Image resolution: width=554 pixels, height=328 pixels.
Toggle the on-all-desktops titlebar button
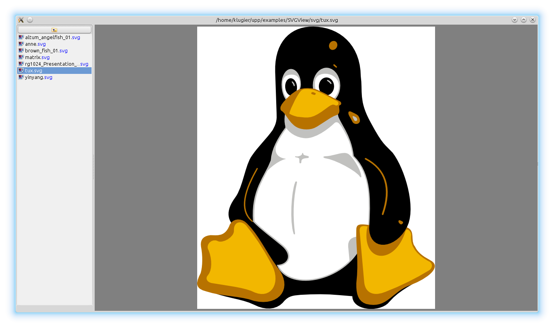(x=30, y=20)
